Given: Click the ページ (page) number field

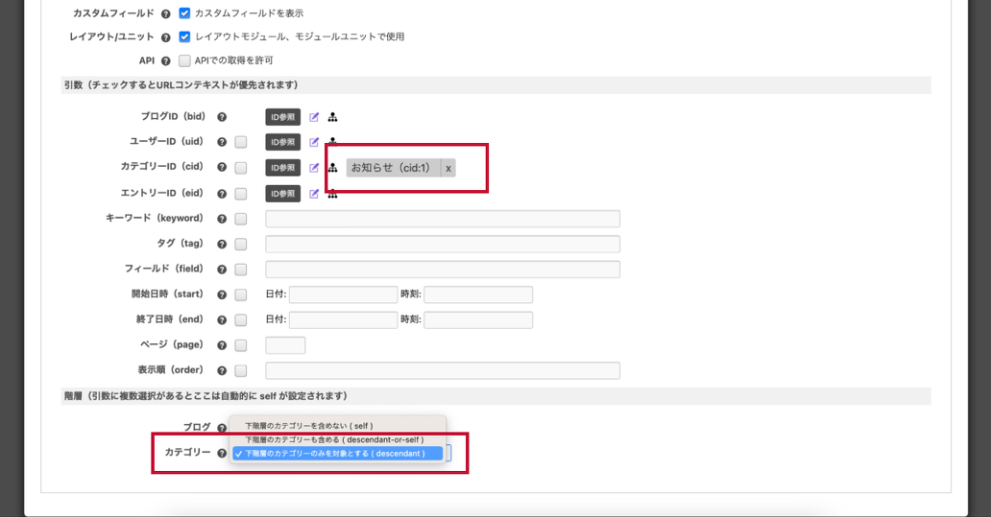Looking at the screenshot, I should [285, 345].
